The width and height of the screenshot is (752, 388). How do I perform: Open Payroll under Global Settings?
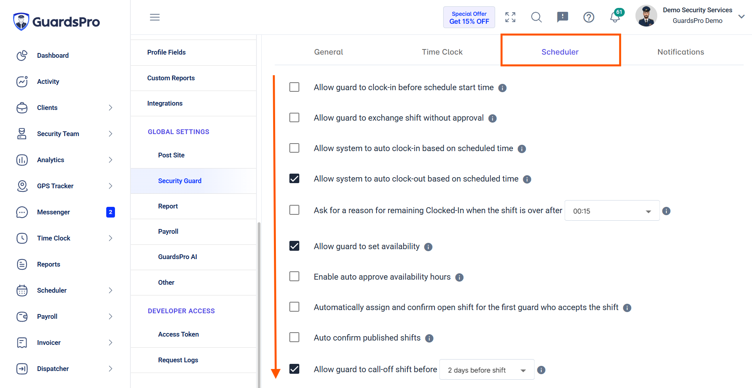pyautogui.click(x=168, y=231)
